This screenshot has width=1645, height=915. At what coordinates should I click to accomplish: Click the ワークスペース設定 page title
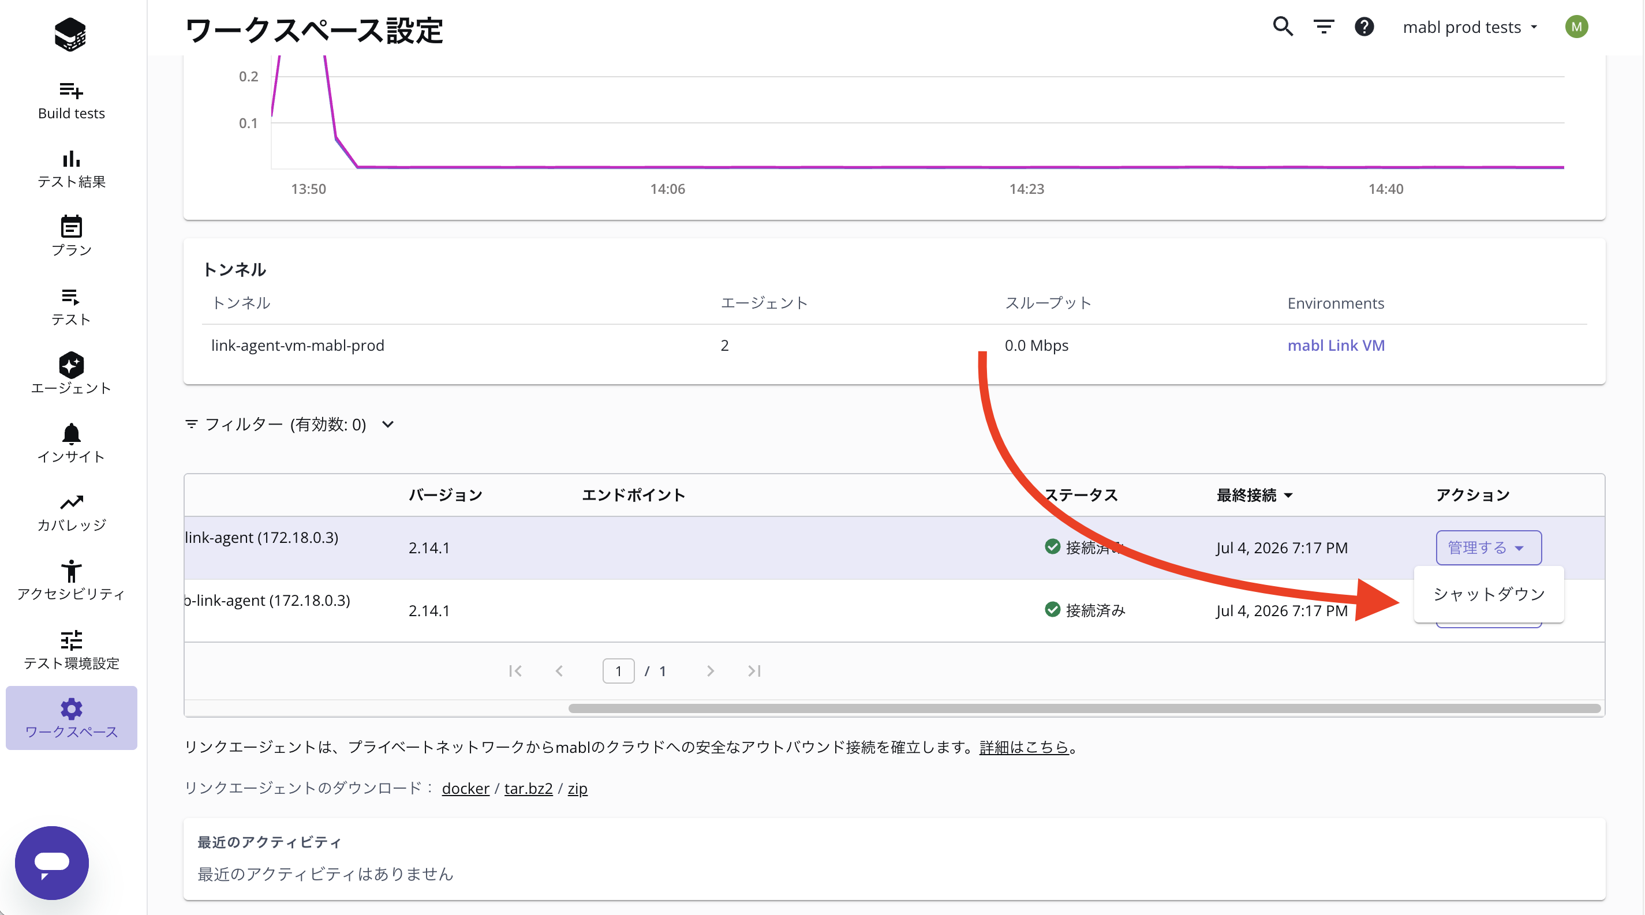click(313, 31)
